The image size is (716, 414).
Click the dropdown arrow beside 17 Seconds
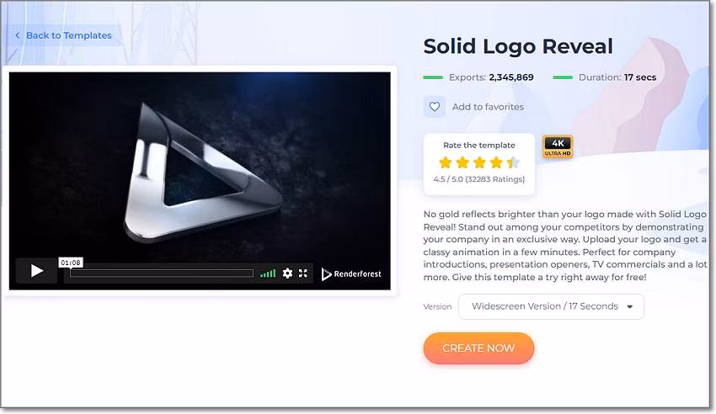pos(630,307)
